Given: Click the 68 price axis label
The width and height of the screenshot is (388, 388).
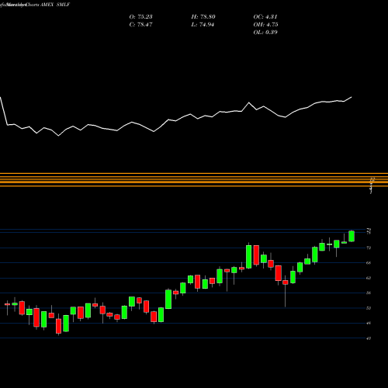Looking at the screenshot, I should 369,263.
